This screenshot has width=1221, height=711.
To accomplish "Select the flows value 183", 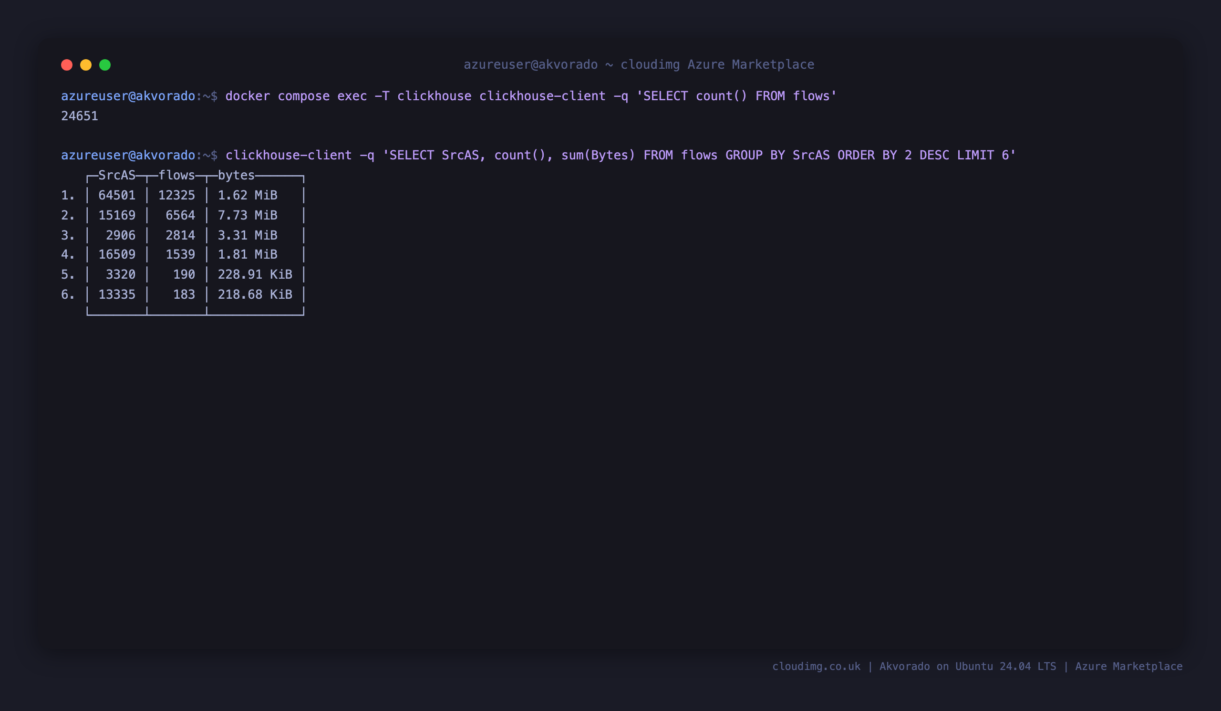I will (184, 295).
